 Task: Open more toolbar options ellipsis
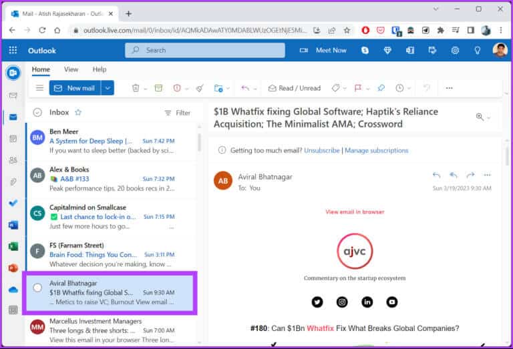(449, 88)
